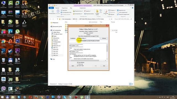This screenshot has width=177, height=99.
Task: Click Переименовать in the ribbon
Action: tap(89, 14)
